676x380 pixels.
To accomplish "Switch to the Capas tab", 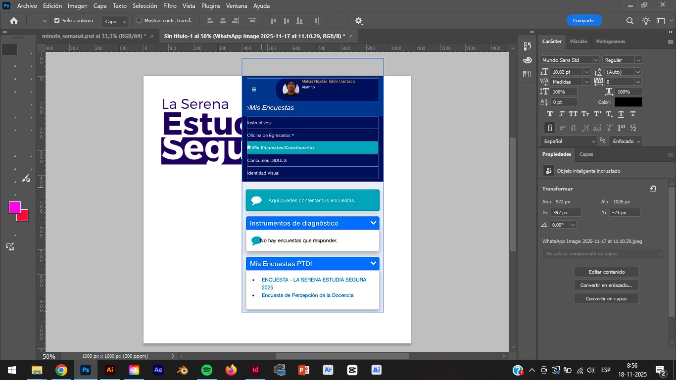I will tap(586, 154).
